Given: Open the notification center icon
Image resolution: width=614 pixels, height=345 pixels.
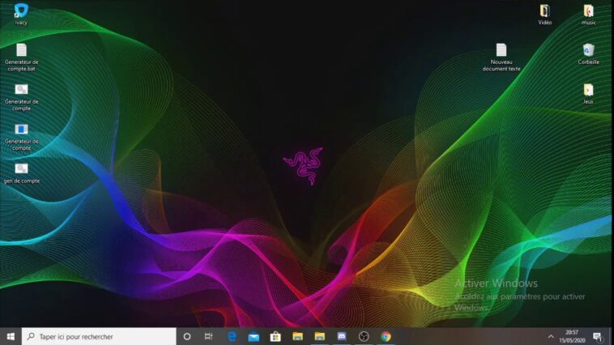Looking at the screenshot, I should click(x=597, y=336).
